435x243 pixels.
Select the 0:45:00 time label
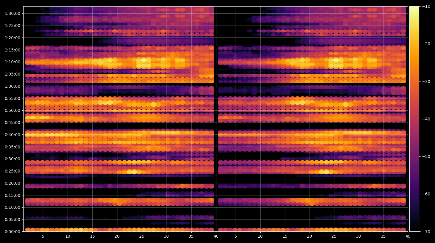tap(13, 123)
